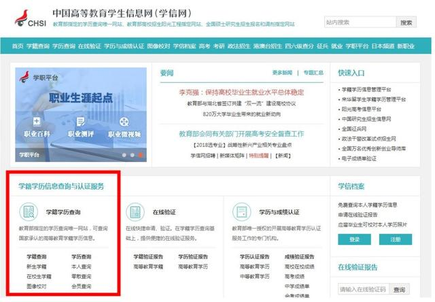The image size is (435, 302).
Task: Open 学历查询 in the navigation bar
Action: click(x=63, y=46)
